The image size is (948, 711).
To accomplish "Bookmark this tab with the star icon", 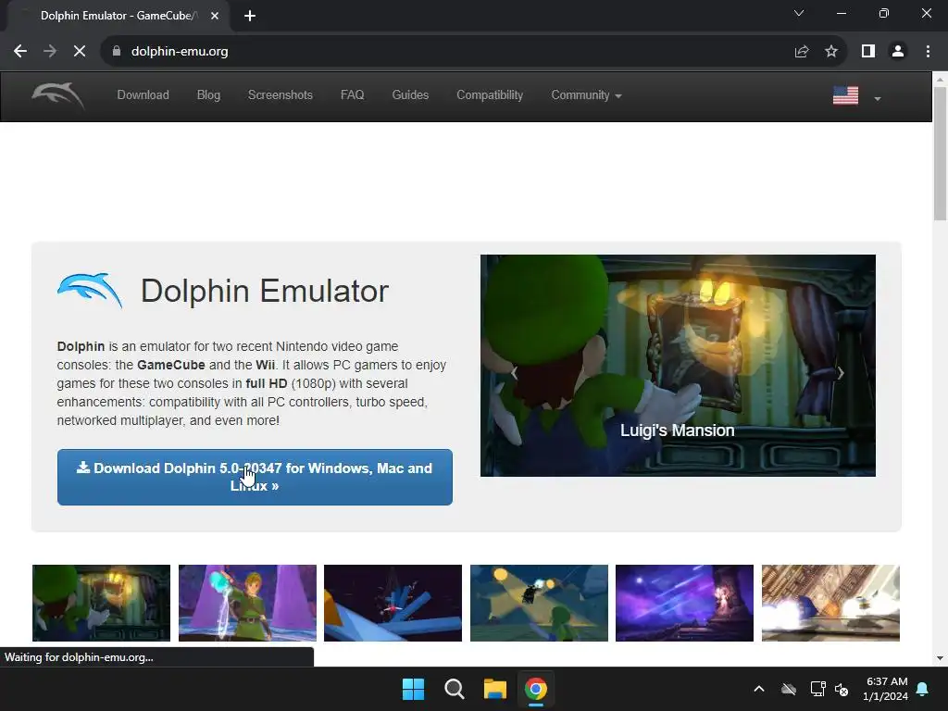I will point(831,52).
